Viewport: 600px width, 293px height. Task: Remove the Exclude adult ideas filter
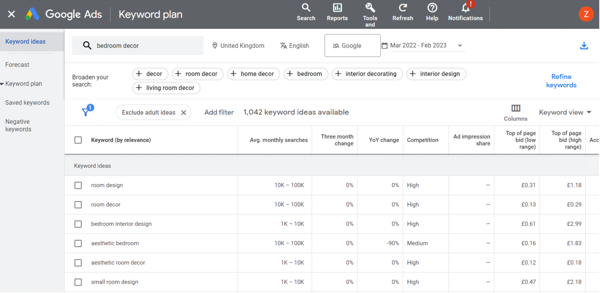click(x=183, y=112)
